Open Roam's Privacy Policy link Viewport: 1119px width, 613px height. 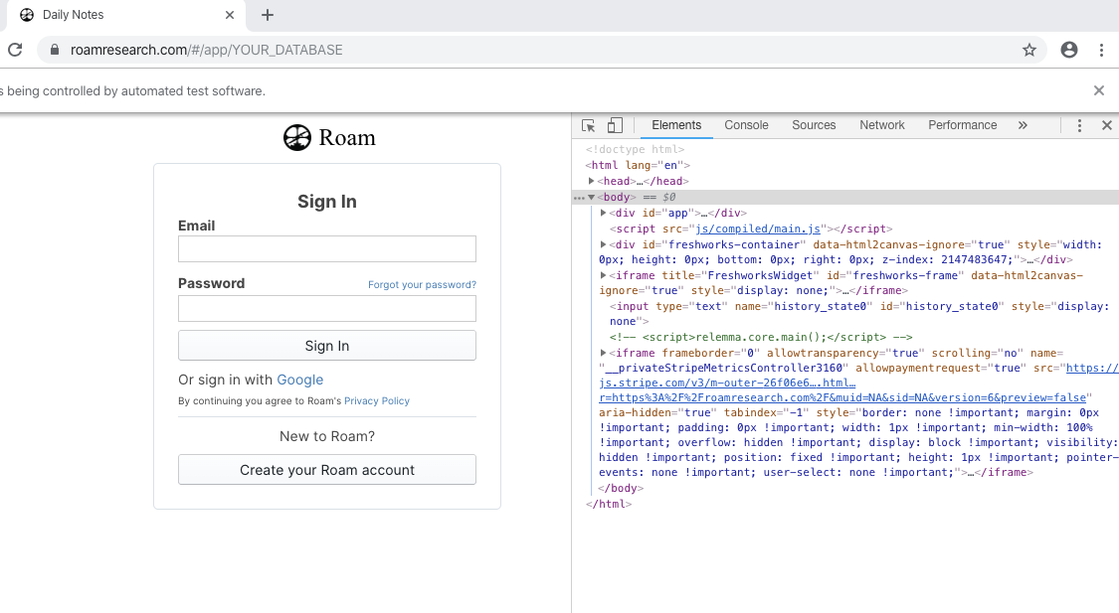377,401
